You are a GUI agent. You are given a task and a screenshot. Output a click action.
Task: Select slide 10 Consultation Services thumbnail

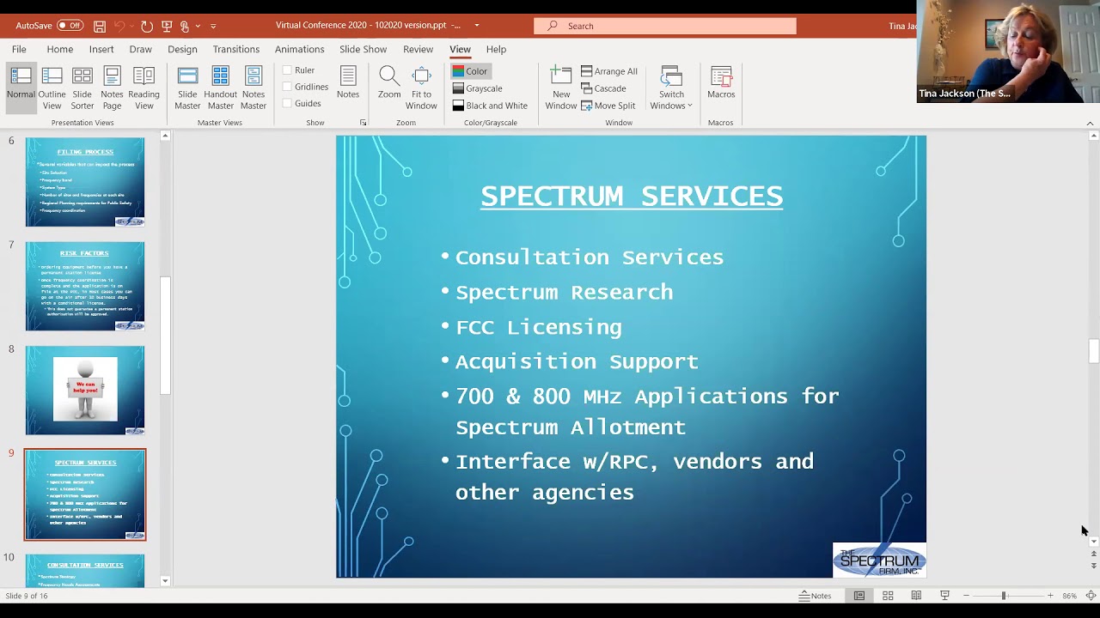[x=85, y=571]
